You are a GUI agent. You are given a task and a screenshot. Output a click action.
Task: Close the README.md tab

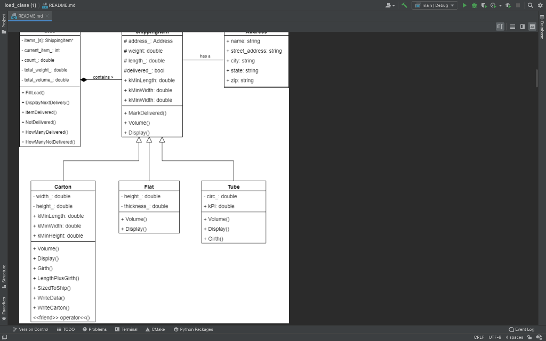coord(47,16)
